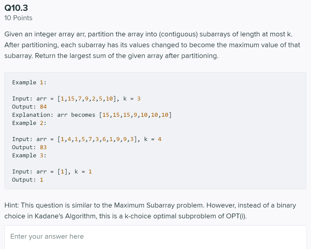The width and height of the screenshot is (311, 249).
Task: Click the 'Example 2:' label
Action: pos(29,123)
